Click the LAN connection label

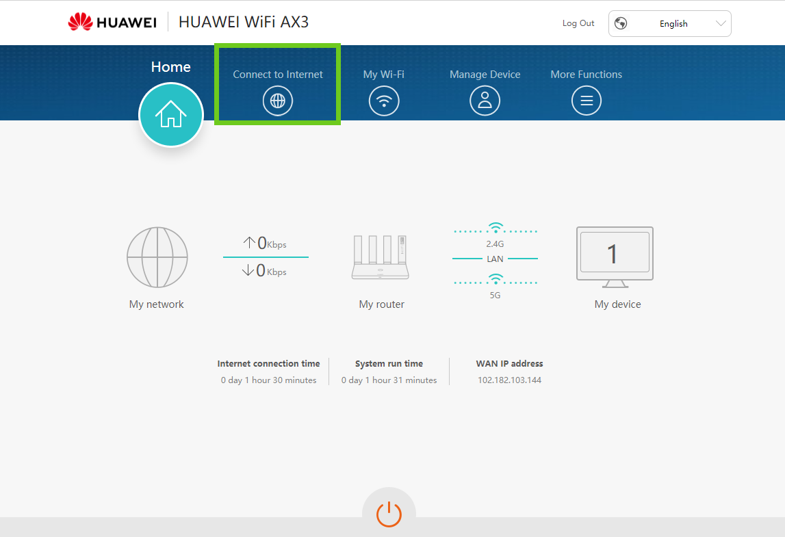[495, 259]
